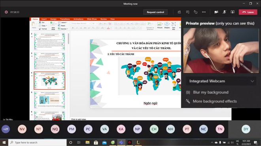The image size is (261, 146).
Task: Open Mail app from taskbar
Action: 104,142
